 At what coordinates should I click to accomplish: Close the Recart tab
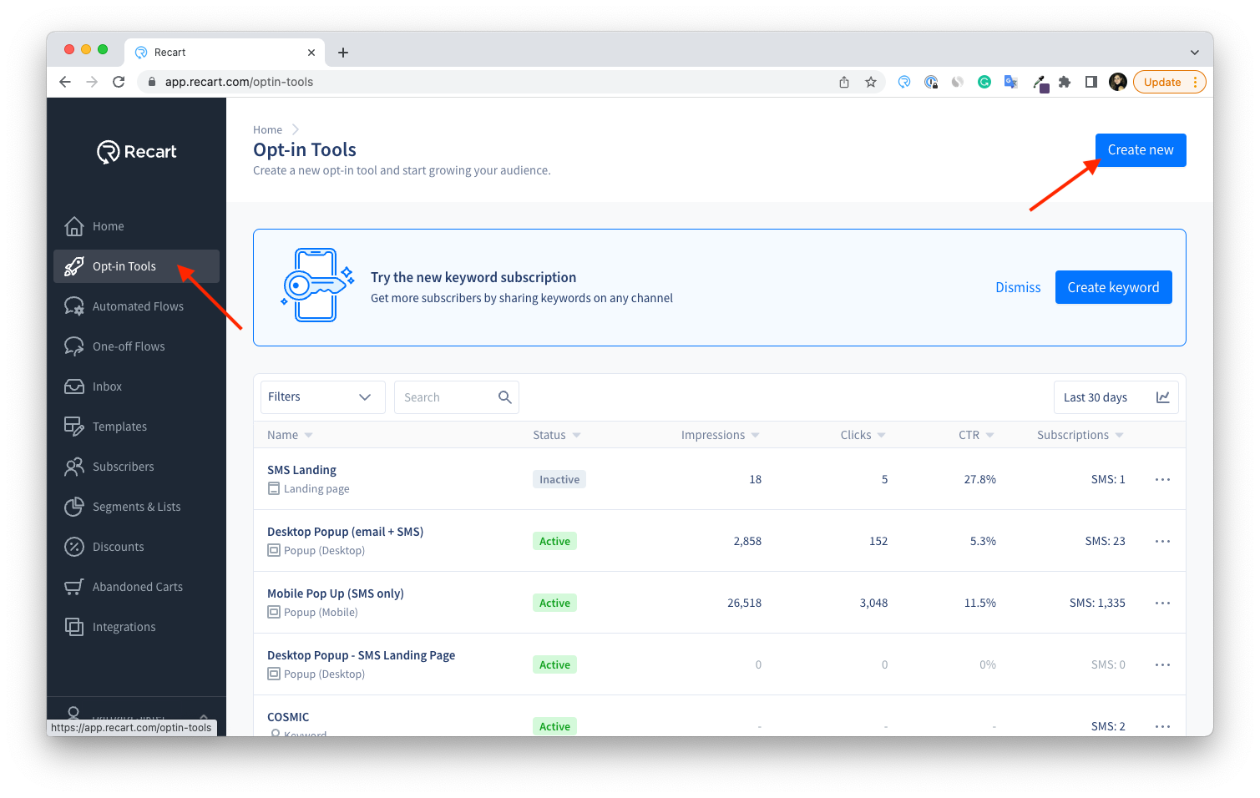[311, 53]
